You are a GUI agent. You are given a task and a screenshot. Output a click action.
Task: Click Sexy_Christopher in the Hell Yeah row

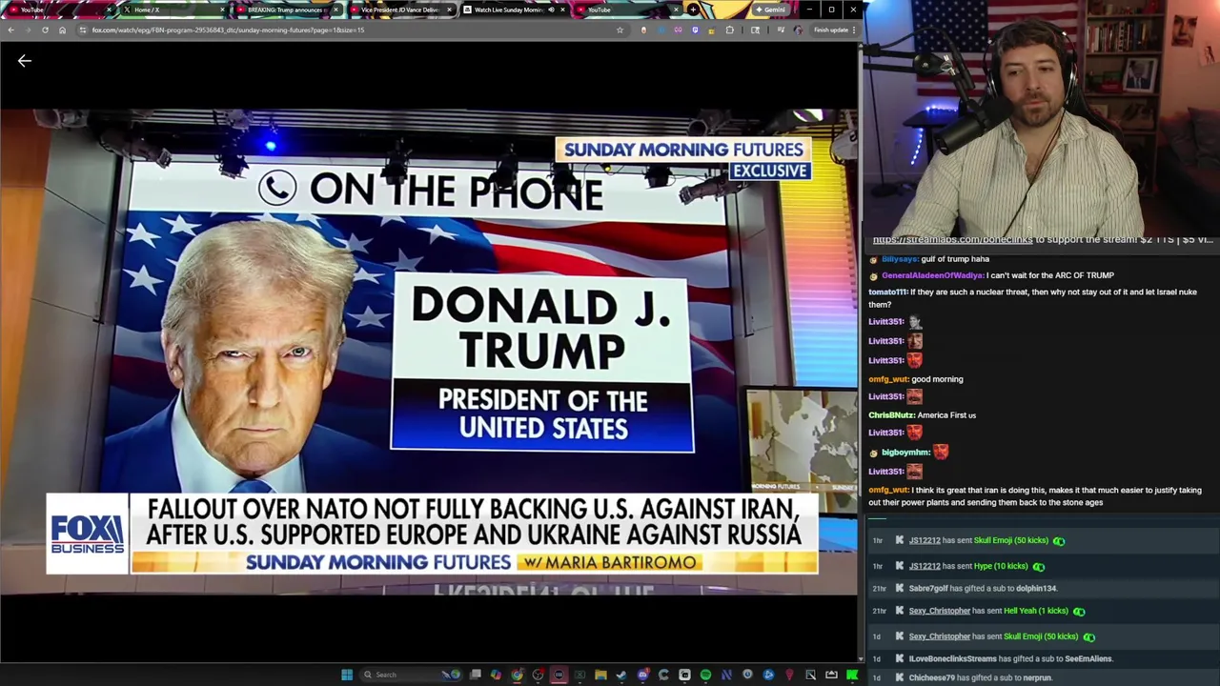tap(940, 611)
